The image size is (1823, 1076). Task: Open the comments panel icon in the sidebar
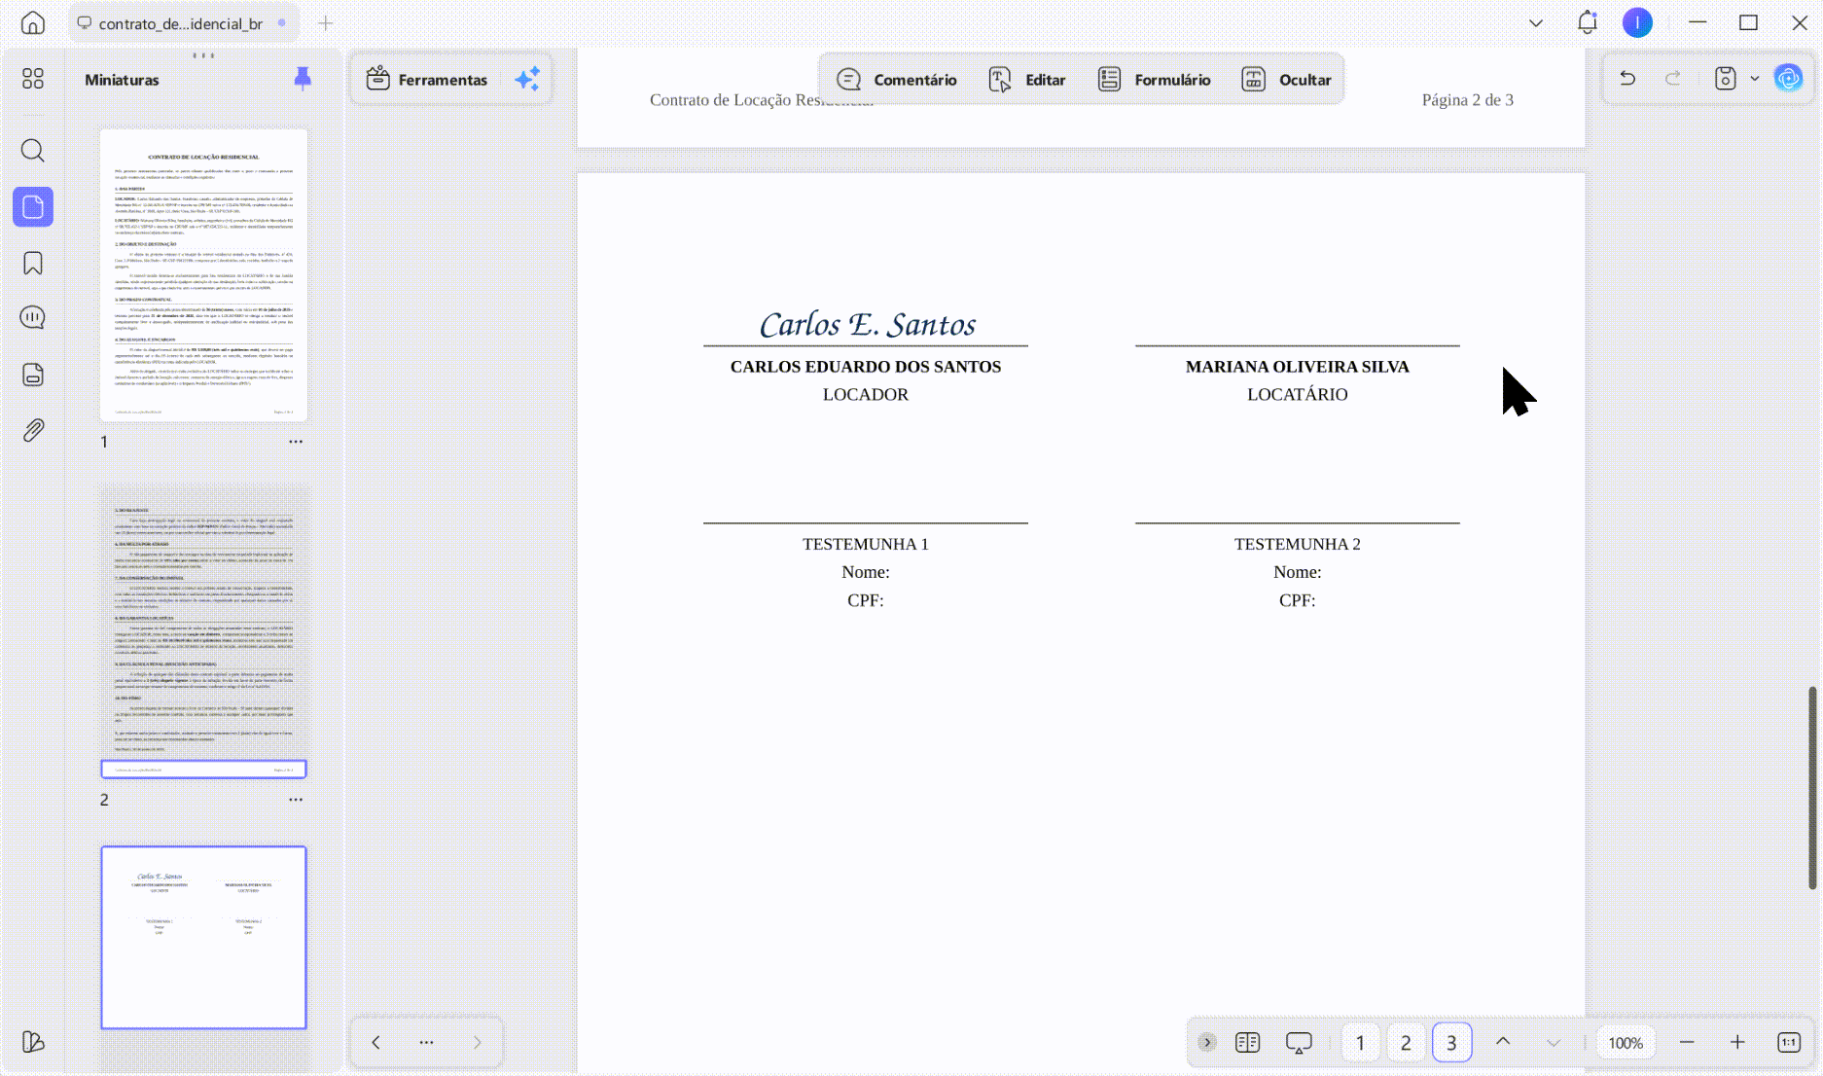click(x=33, y=318)
